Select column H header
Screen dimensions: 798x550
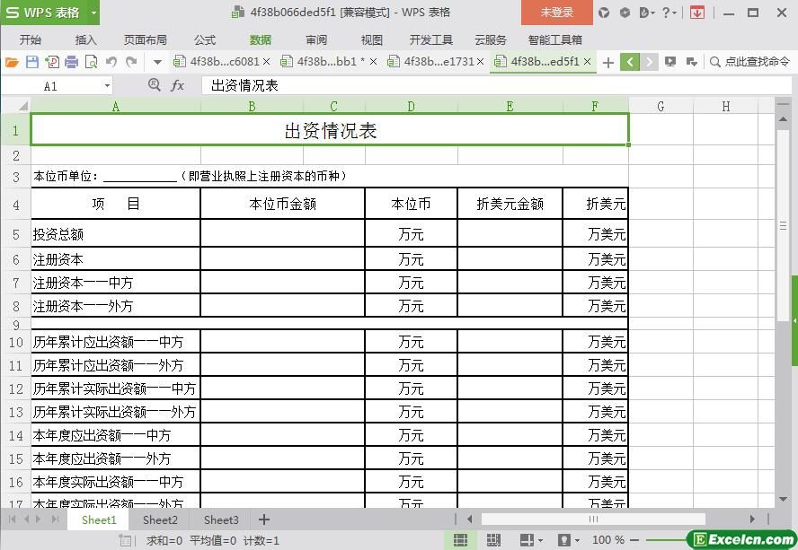click(x=726, y=106)
